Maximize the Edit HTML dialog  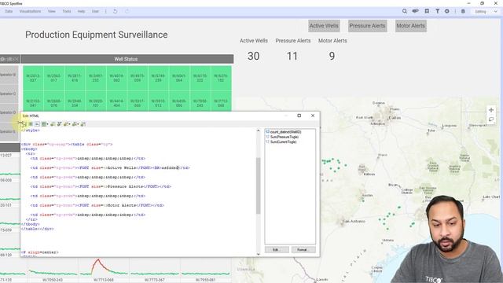299,116
